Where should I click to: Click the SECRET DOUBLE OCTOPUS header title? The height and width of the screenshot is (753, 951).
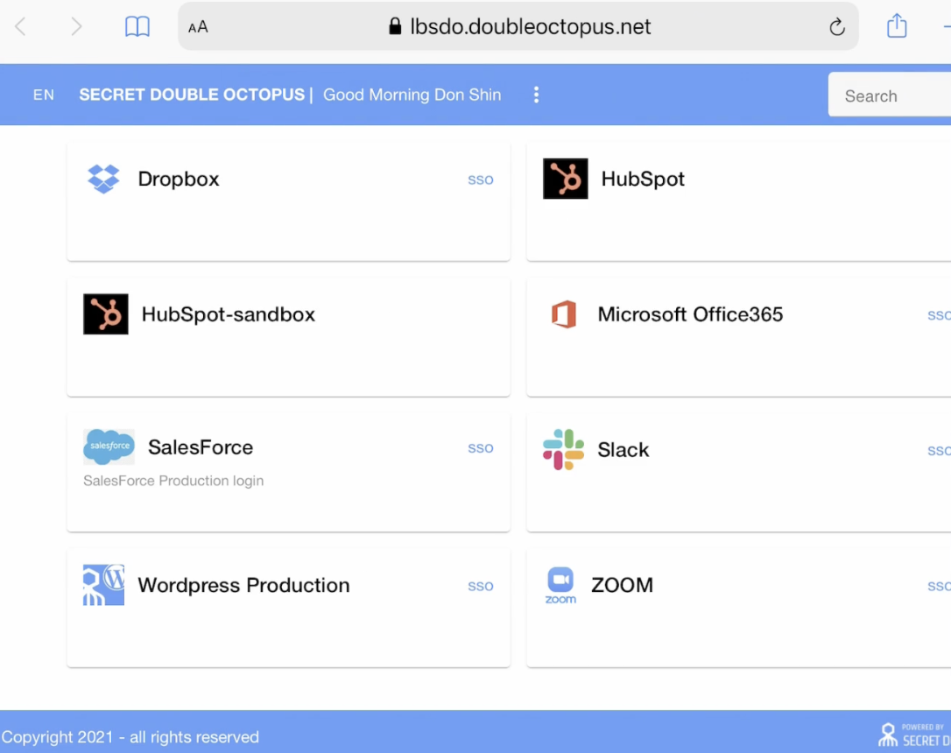(192, 95)
